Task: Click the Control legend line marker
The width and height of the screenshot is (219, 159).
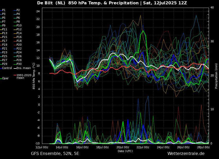Action: tap(1, 68)
